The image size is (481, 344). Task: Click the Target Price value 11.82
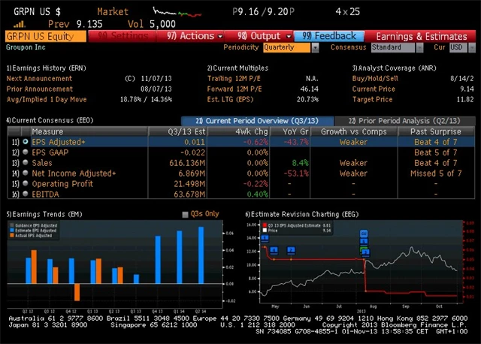pyautogui.click(x=465, y=99)
